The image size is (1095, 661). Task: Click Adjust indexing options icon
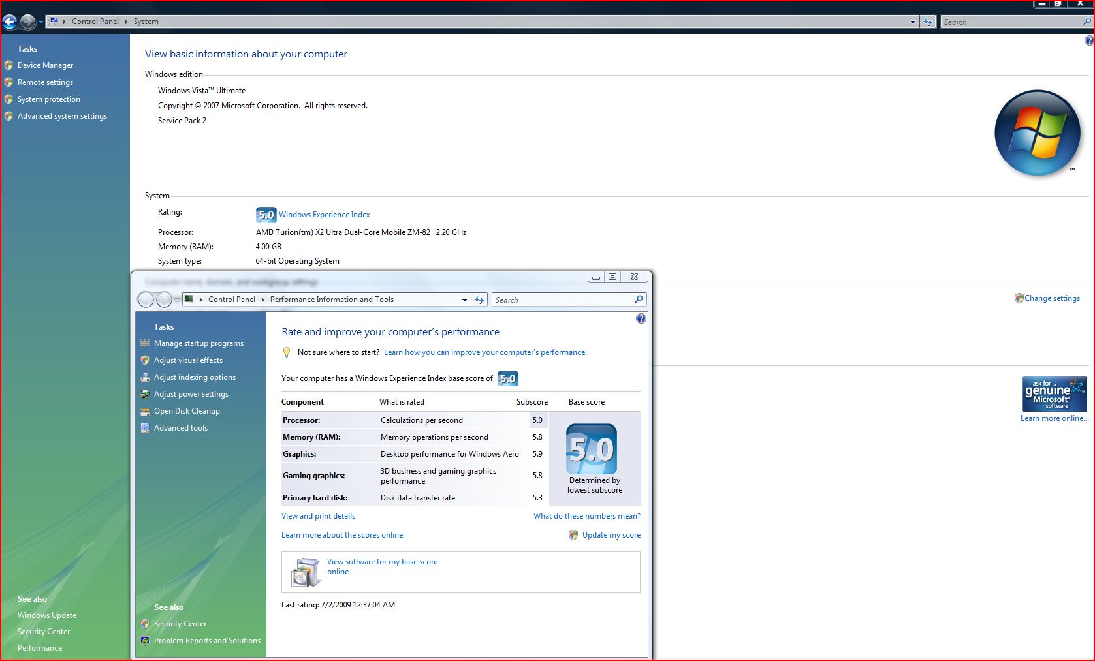145,377
